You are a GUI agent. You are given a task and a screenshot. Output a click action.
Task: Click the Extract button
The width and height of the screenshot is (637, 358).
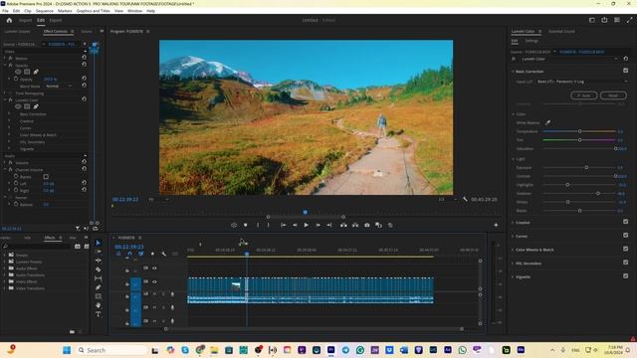(x=355, y=225)
